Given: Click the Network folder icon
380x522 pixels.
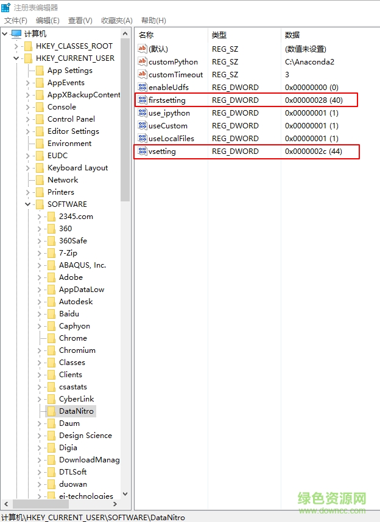Looking at the screenshot, I should pyautogui.click(x=40, y=180).
